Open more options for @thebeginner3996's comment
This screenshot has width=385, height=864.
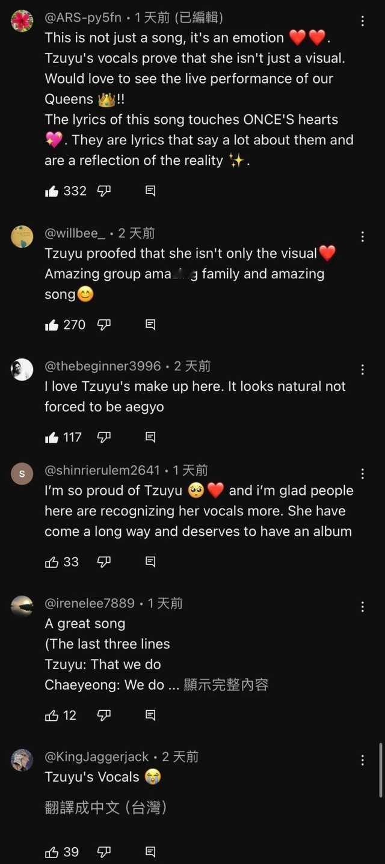click(x=363, y=369)
